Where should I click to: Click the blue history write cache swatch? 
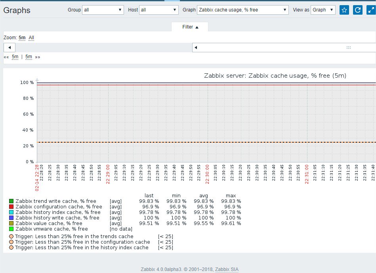11,218
